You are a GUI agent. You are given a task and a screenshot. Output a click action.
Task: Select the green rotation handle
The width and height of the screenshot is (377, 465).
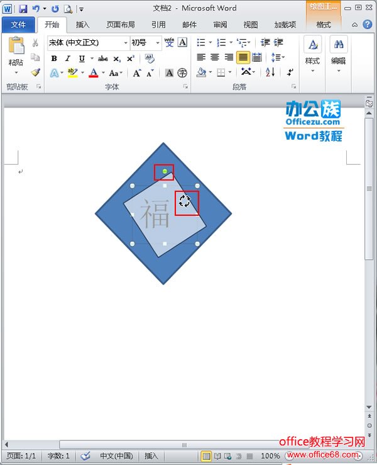(x=165, y=171)
